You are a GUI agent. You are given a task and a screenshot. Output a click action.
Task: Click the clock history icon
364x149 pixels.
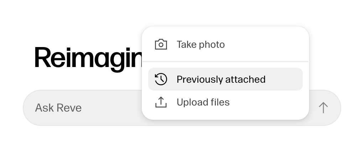pyautogui.click(x=161, y=79)
